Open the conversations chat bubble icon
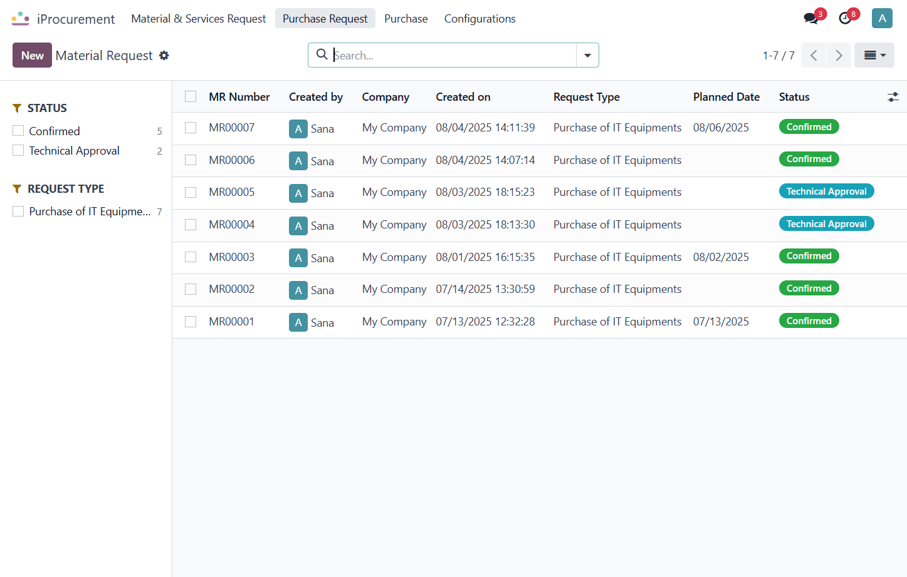 pos(811,18)
